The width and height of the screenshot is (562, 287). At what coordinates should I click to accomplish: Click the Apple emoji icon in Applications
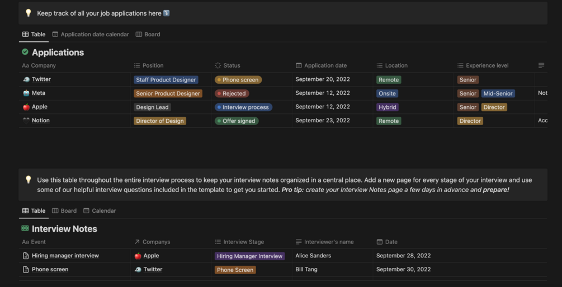click(26, 107)
